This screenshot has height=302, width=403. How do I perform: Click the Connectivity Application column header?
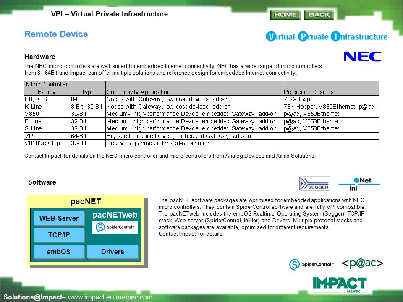pyautogui.click(x=194, y=88)
